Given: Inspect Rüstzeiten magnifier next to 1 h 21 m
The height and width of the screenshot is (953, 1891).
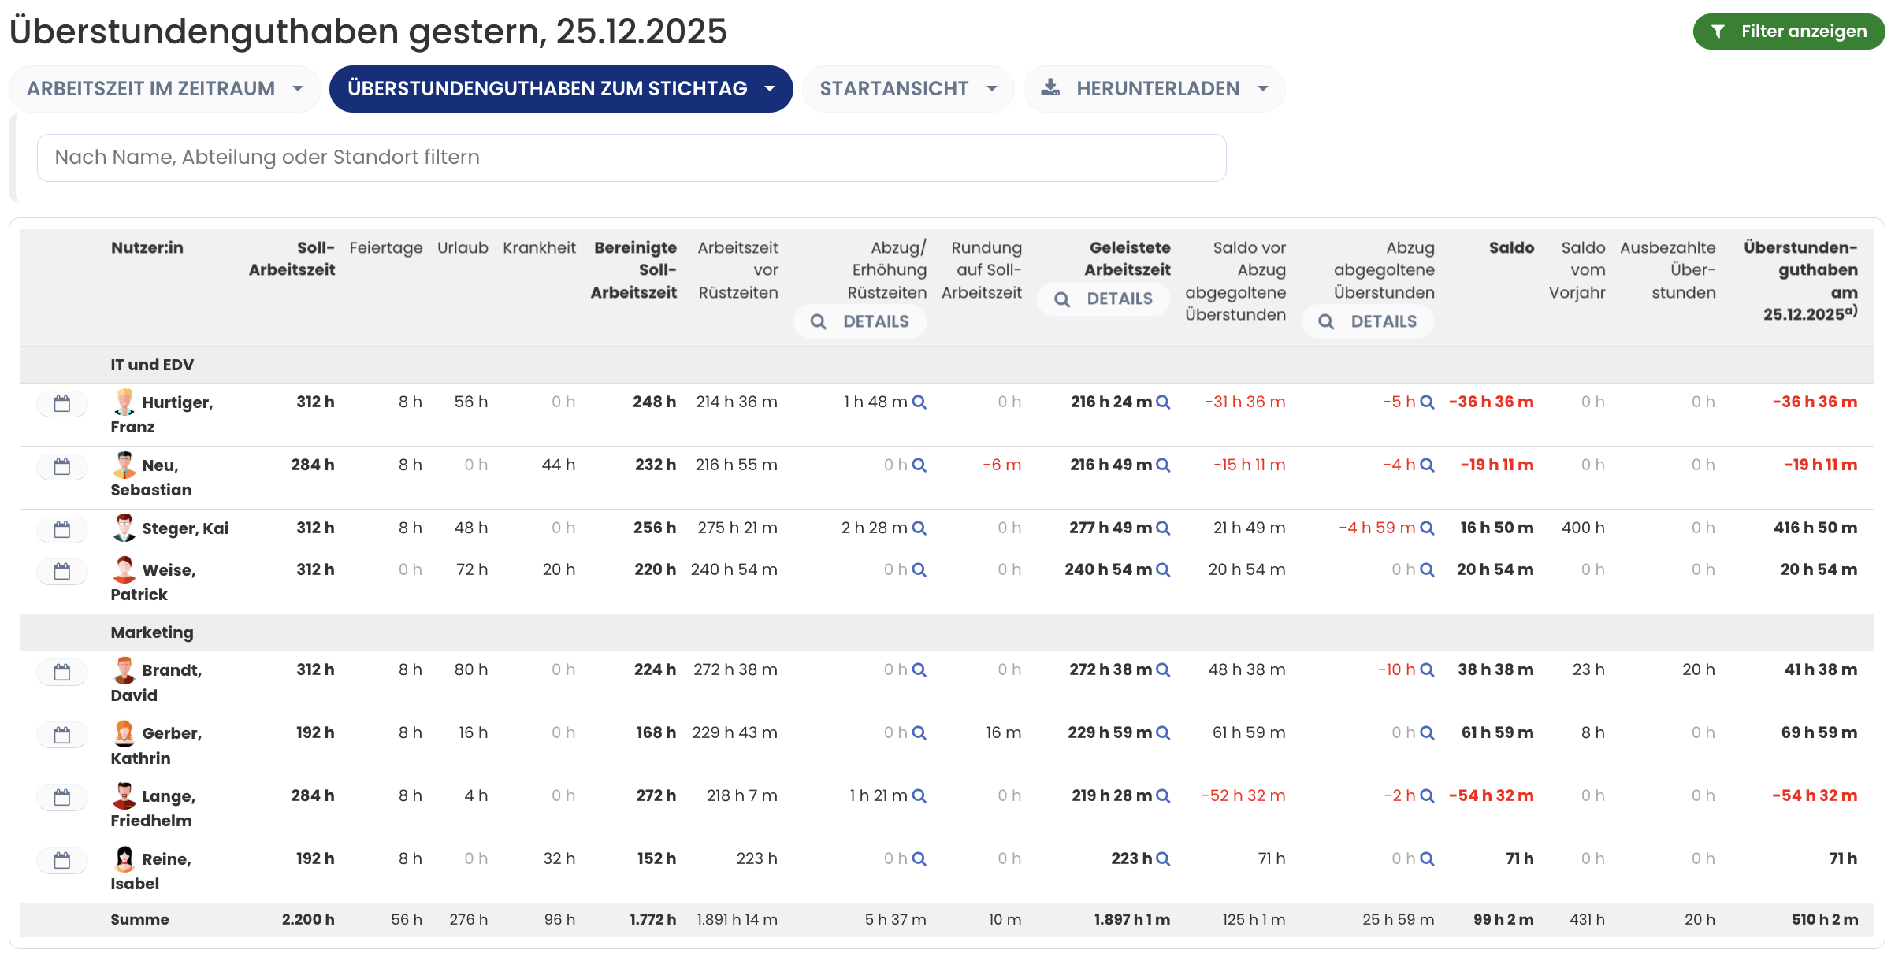Looking at the screenshot, I should [x=919, y=796].
